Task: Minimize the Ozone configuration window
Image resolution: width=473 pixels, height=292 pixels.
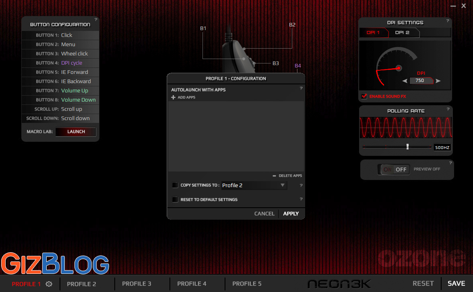Action: click(x=453, y=6)
